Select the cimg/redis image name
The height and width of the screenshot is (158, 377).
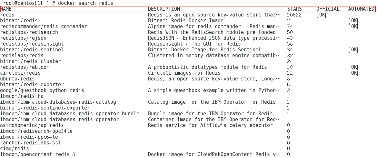click(15, 149)
